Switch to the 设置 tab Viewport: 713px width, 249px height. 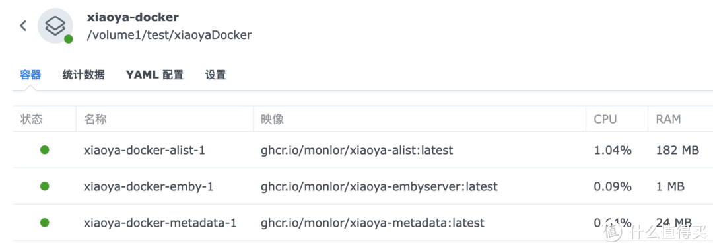pyautogui.click(x=215, y=75)
